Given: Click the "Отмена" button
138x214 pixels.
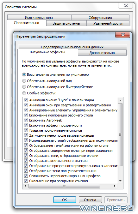Looking at the screenshot, I should (x=90, y=200).
